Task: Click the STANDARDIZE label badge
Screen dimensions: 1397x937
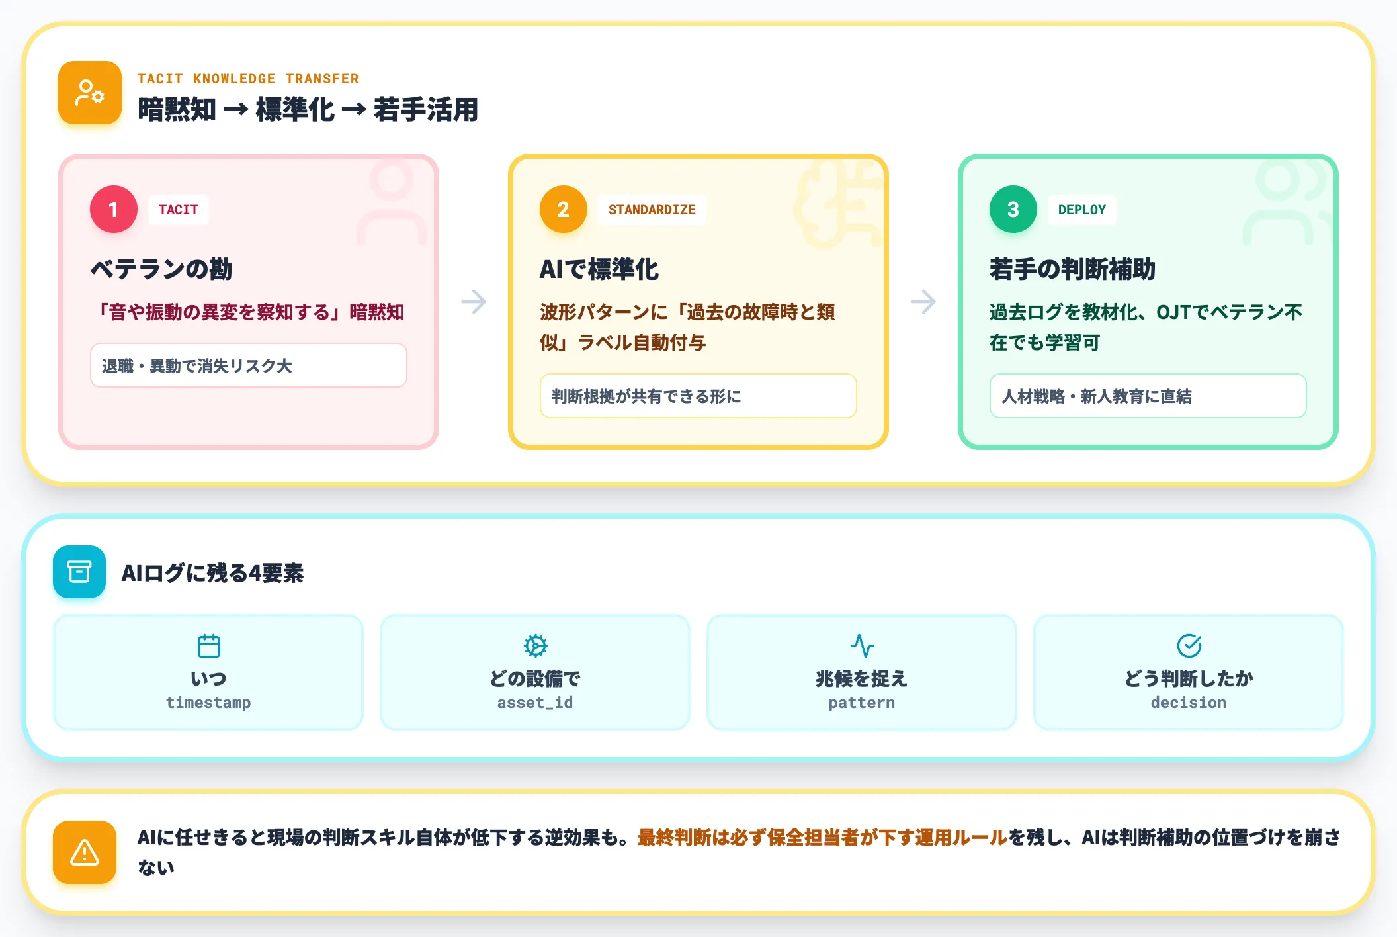Action: [x=652, y=210]
